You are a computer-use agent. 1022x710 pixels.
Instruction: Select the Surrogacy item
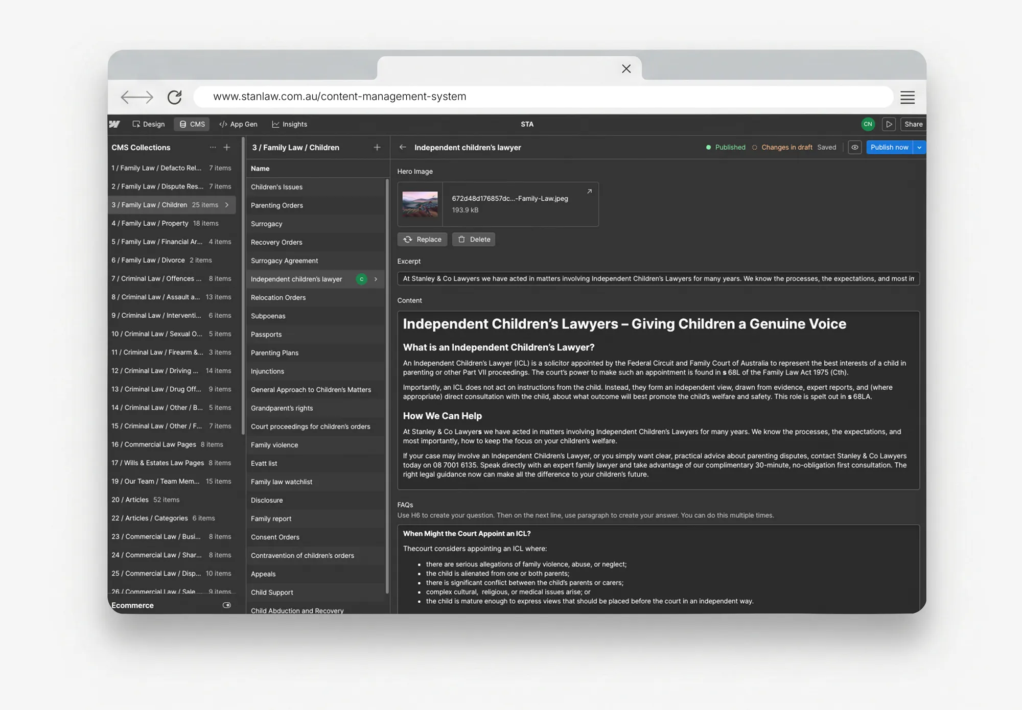coord(315,224)
